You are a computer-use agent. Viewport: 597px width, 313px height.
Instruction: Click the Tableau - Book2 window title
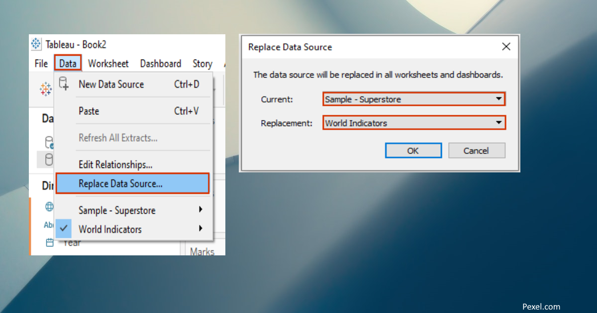[76, 44]
